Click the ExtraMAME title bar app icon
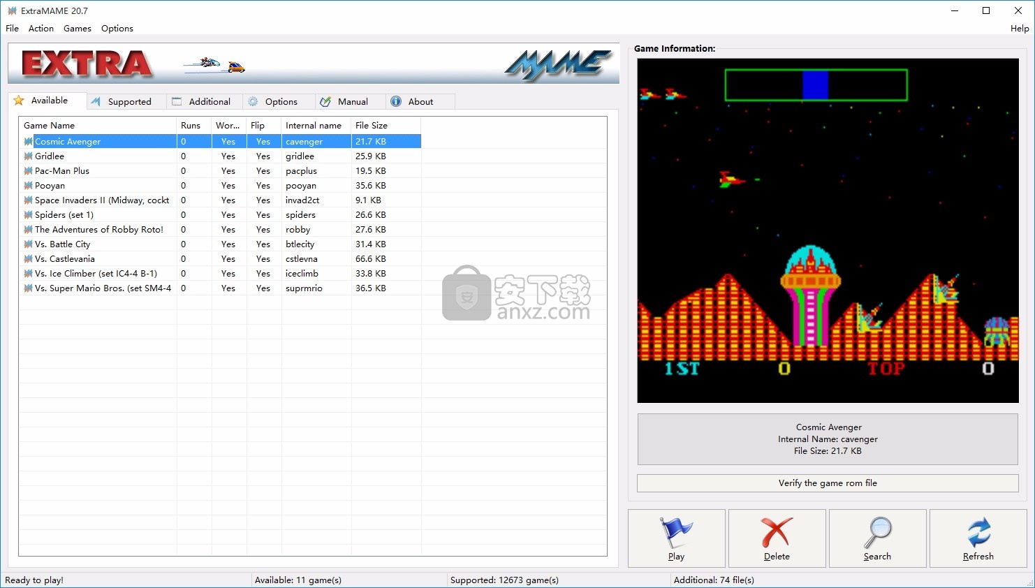This screenshot has height=588, width=1035. pos(12,10)
